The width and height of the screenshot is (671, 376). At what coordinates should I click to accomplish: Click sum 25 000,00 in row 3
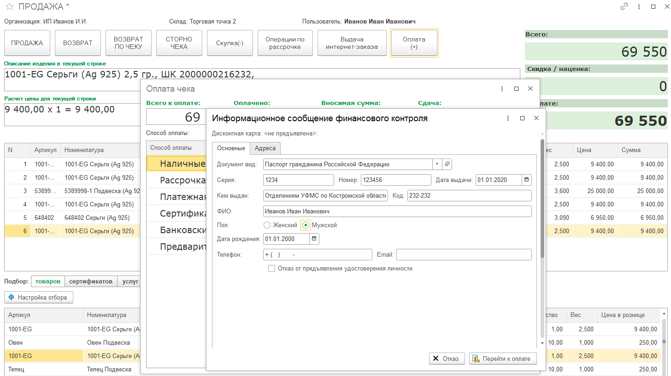642,191
